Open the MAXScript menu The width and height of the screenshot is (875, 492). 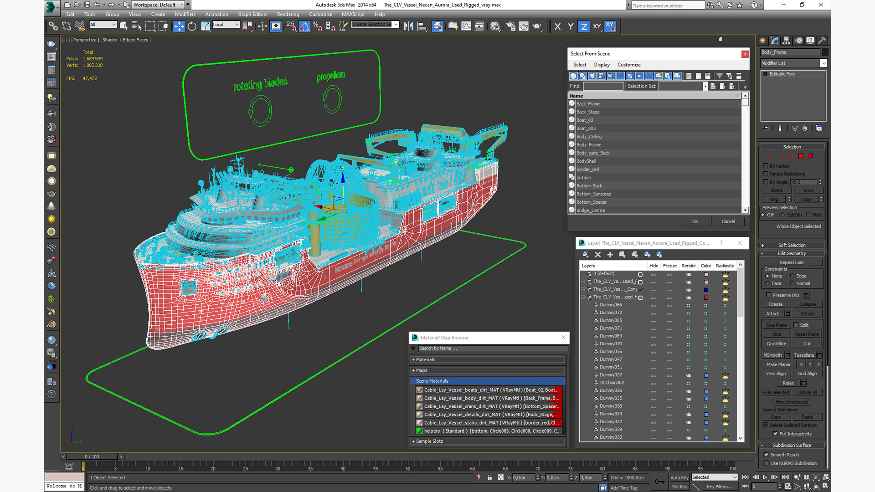tap(353, 15)
